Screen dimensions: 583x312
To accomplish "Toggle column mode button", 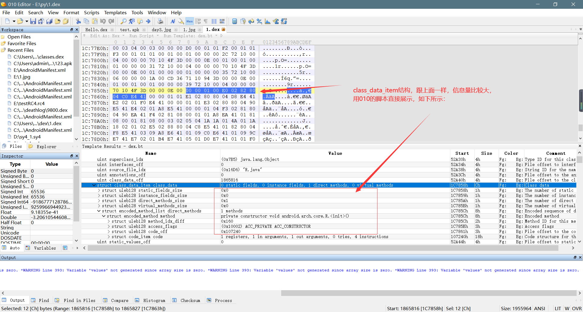I will tap(214, 21).
